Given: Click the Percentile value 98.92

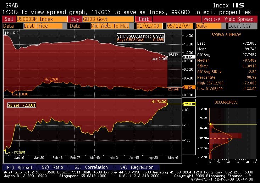Looking at the screenshot, I should (x=251, y=77).
